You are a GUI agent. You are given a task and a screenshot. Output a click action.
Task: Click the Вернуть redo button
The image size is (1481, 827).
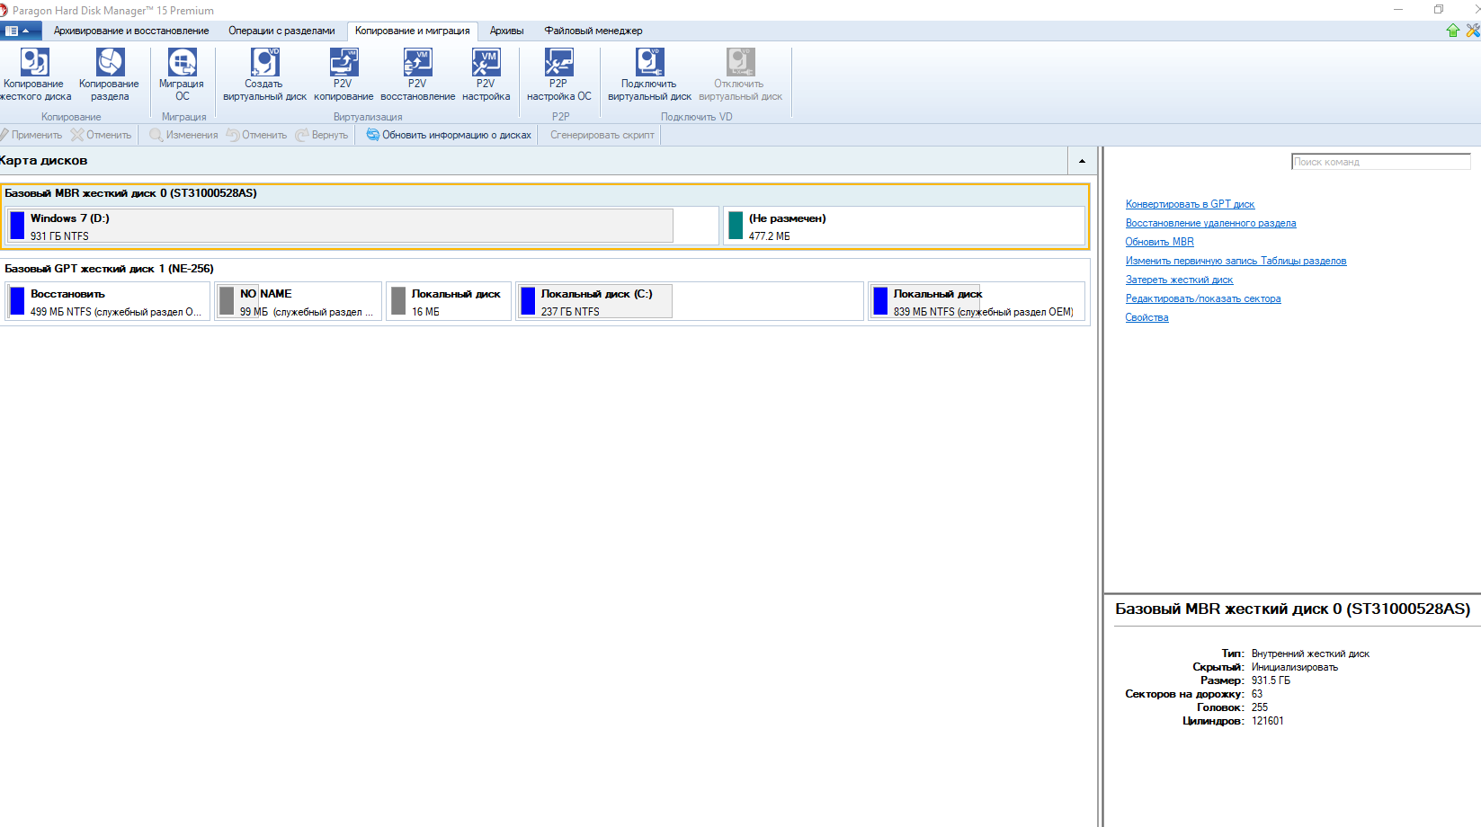coord(322,135)
